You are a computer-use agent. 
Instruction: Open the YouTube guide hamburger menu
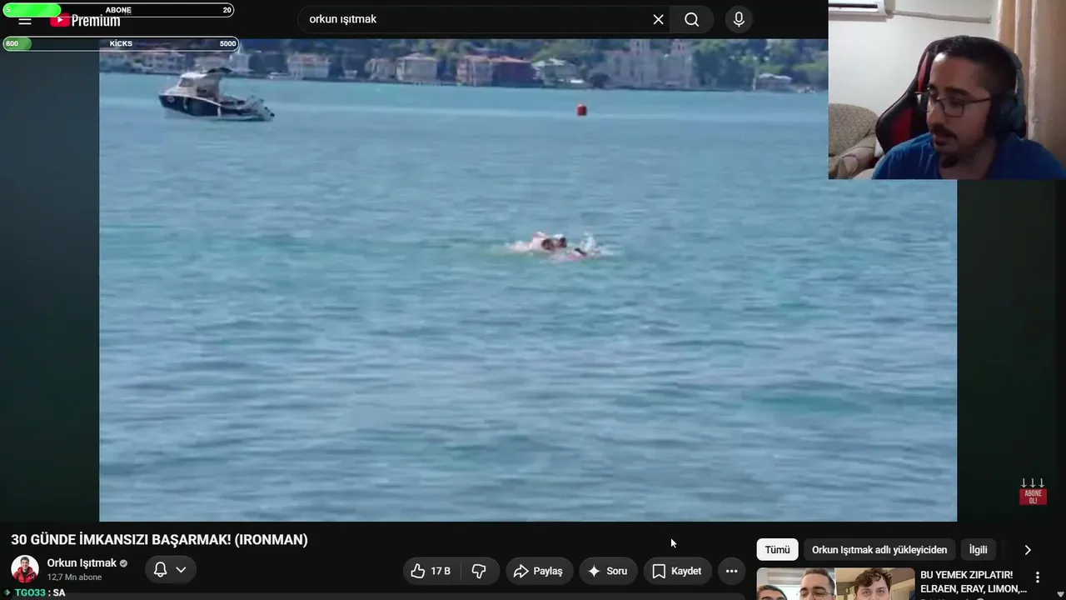tap(25, 21)
